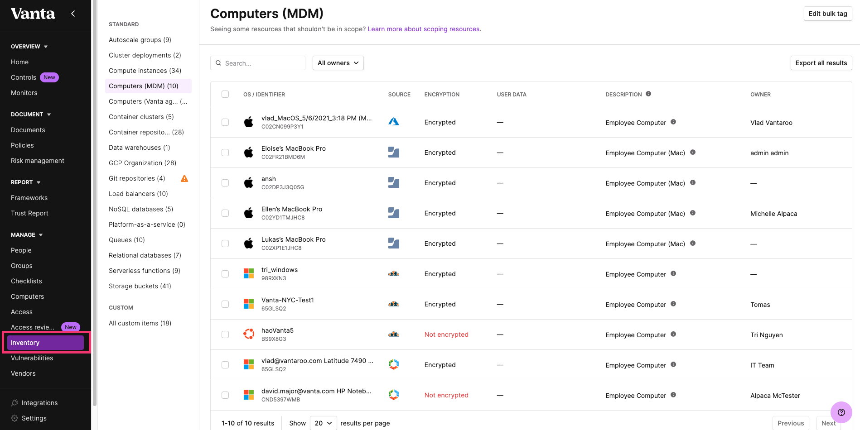
Task: Collapse the OVERVIEW section
Action: click(29, 47)
